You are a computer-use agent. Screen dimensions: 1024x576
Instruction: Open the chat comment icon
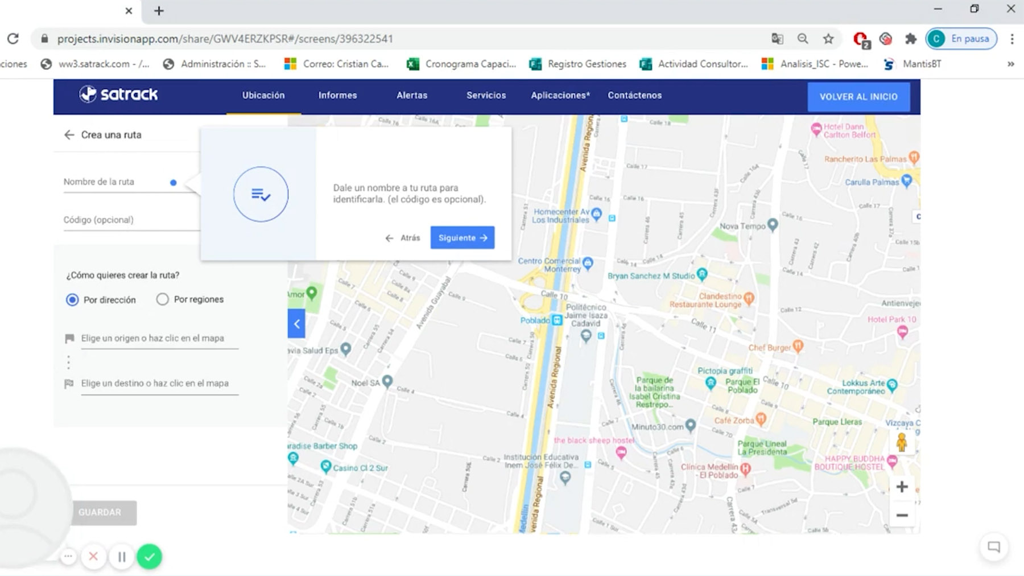(x=994, y=546)
